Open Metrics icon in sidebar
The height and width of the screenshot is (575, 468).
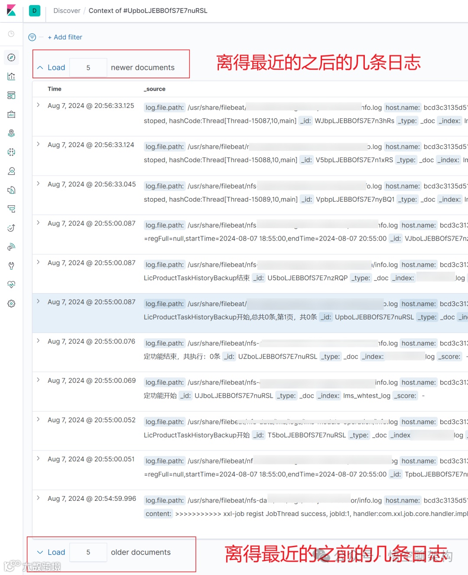(11, 171)
